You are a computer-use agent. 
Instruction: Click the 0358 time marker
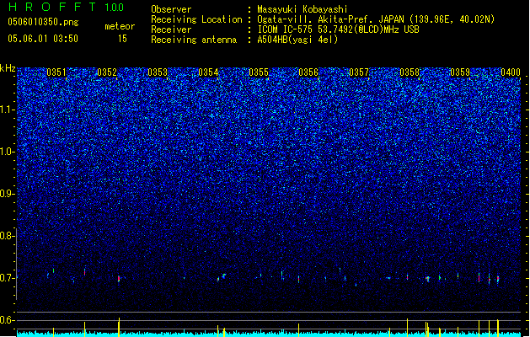[410, 72]
